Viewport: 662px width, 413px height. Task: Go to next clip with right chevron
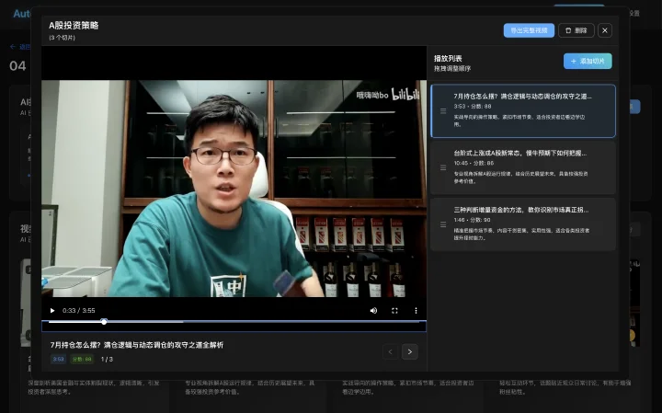409,351
